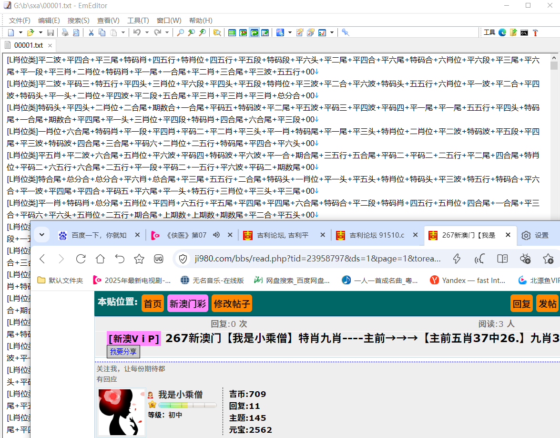This screenshot has width=560, height=438.
Task: Click the 回复 button on the forum page
Action: point(522,304)
